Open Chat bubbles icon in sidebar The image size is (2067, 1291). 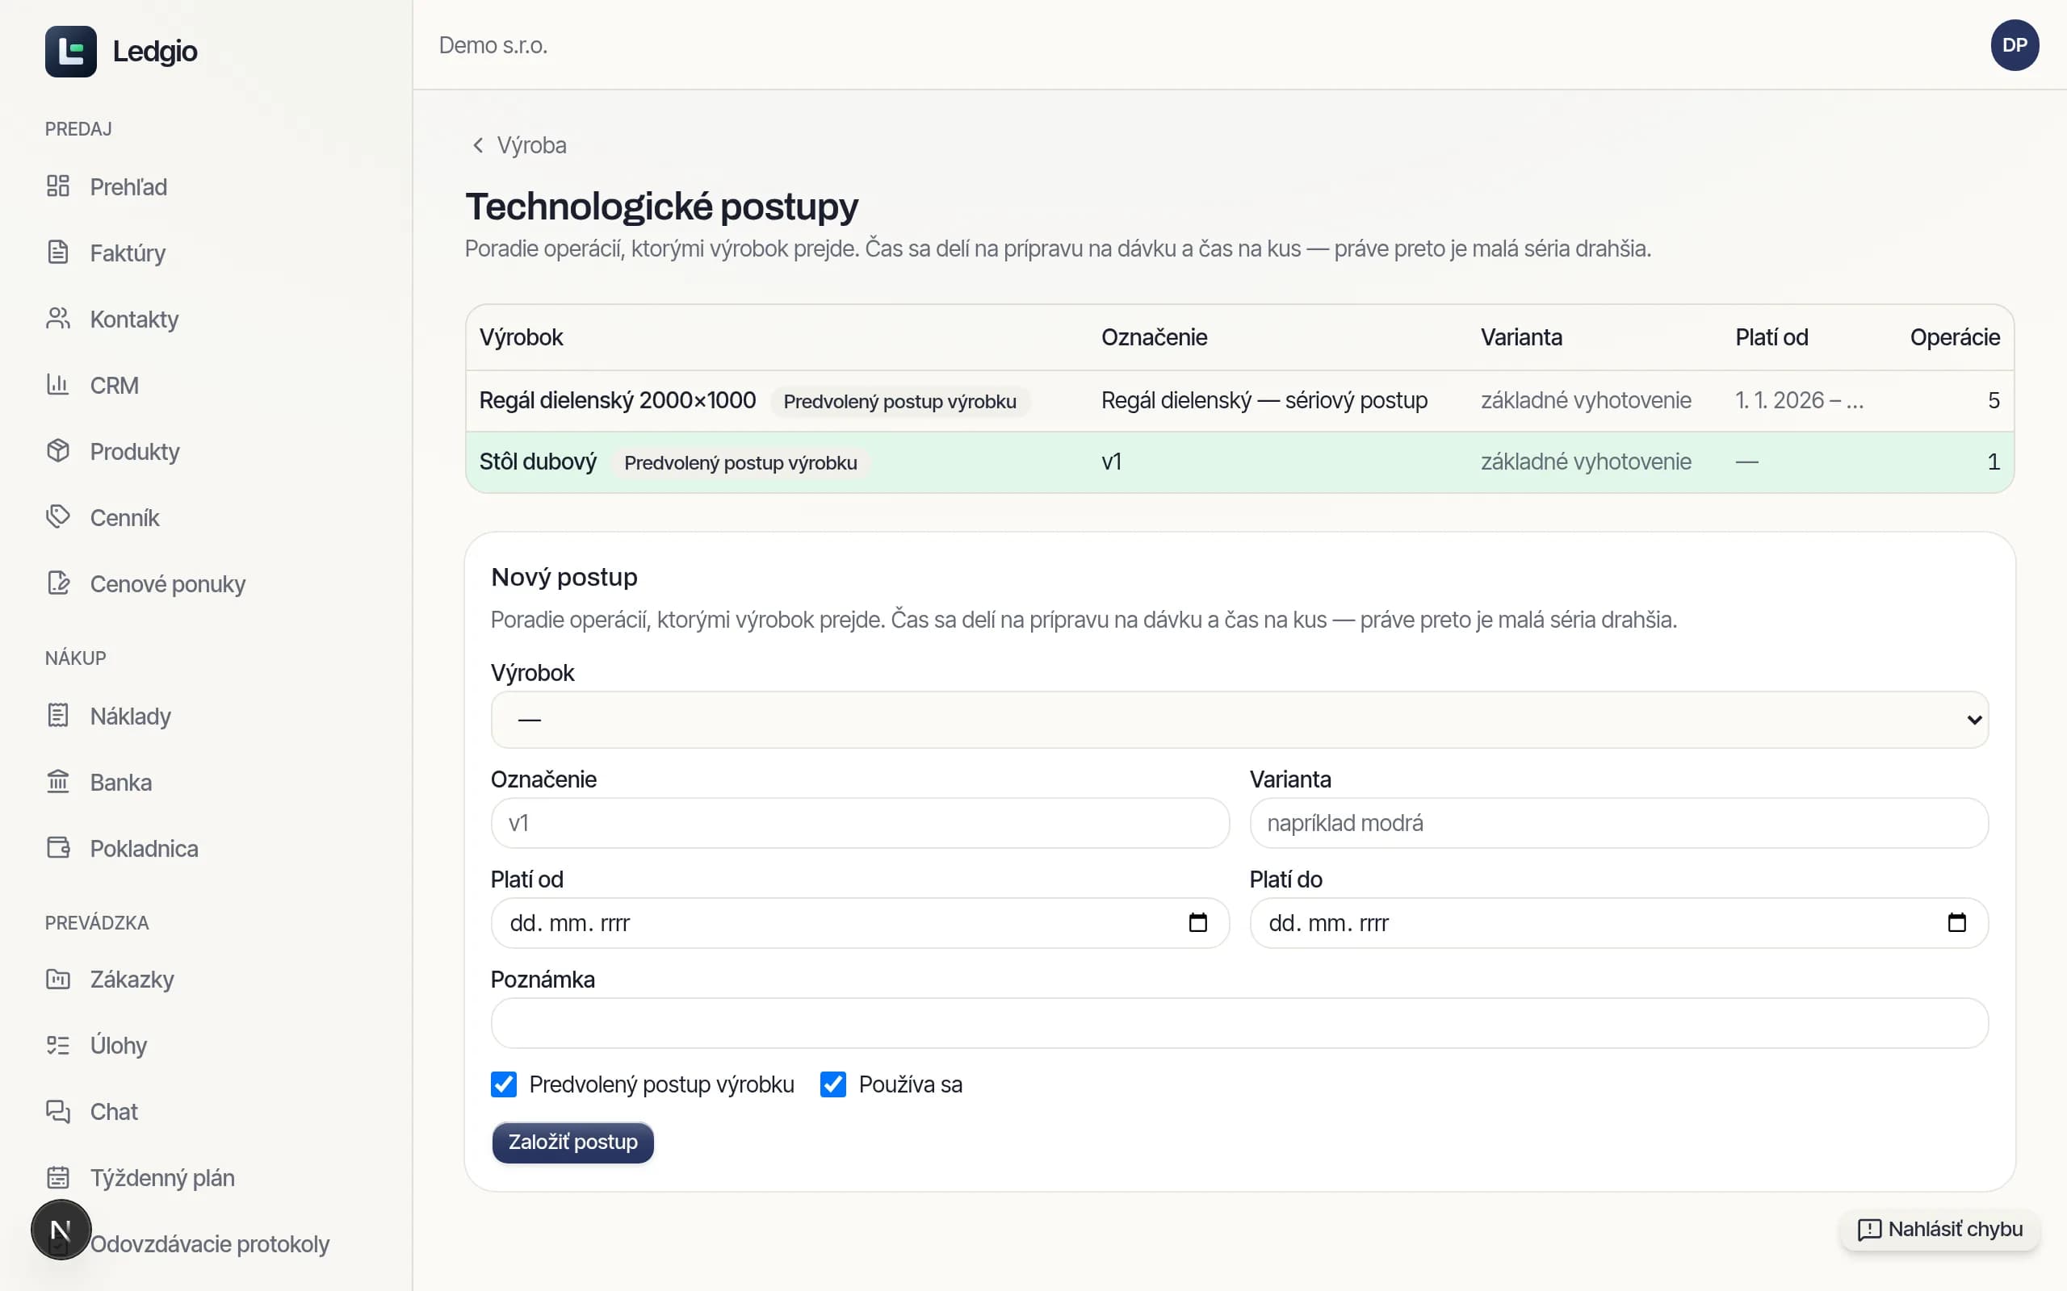[58, 1111]
